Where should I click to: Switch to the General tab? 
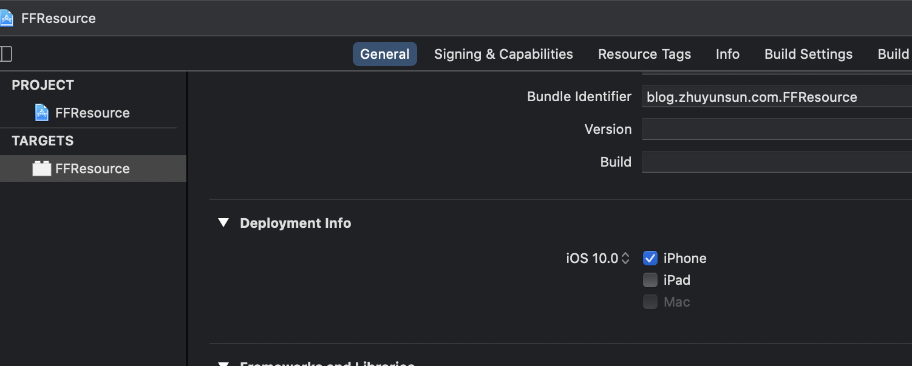(384, 54)
